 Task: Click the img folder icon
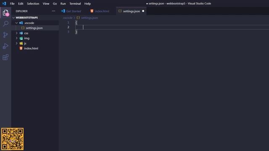click(x=21, y=38)
